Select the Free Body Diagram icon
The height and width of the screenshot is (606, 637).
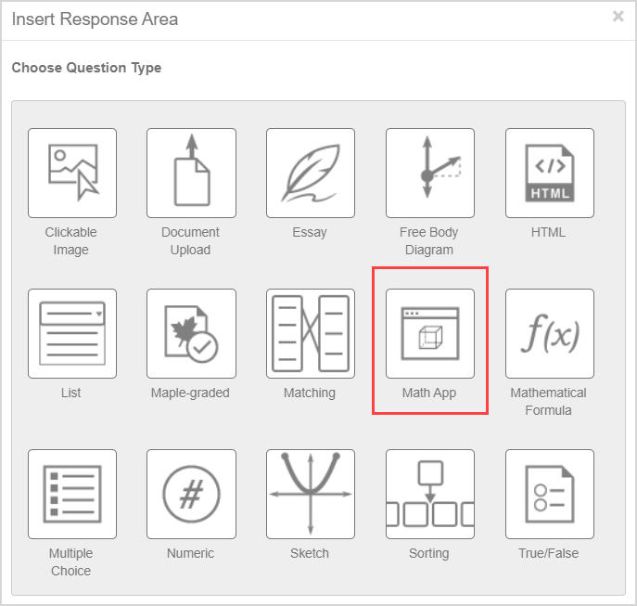click(429, 173)
